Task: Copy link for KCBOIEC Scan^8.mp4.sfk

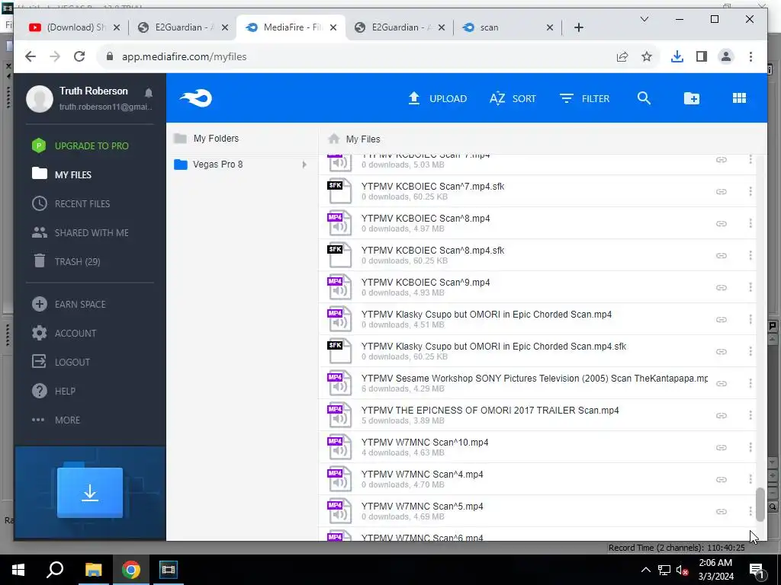Action: click(721, 256)
